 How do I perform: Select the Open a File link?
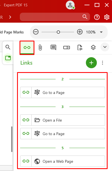[x=62, y=120]
